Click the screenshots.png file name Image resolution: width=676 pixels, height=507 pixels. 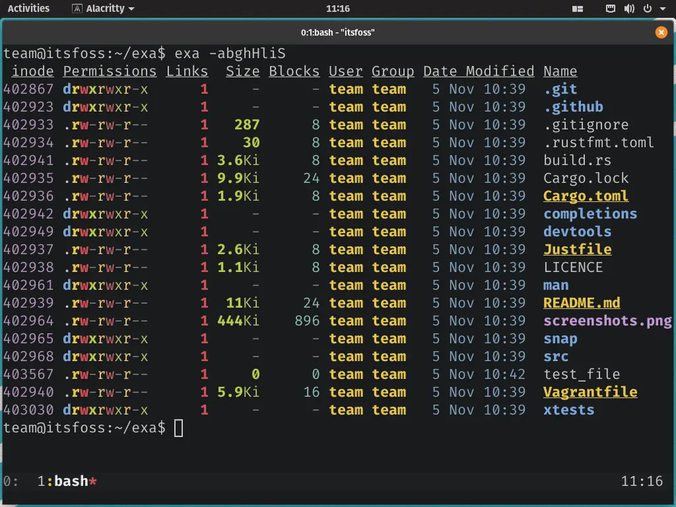607,321
